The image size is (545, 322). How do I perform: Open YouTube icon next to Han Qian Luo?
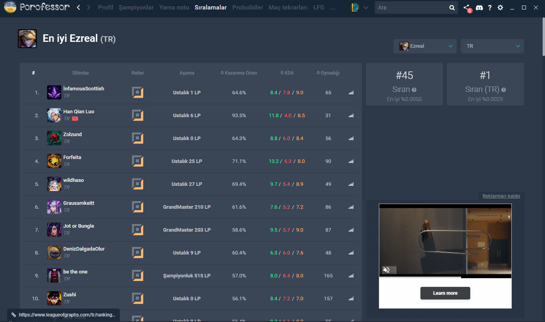tap(75, 119)
